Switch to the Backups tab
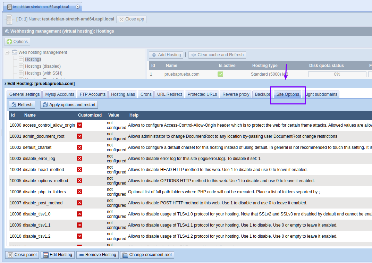 (263, 94)
